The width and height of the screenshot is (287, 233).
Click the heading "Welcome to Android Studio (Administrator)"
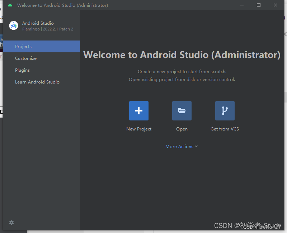(182, 55)
